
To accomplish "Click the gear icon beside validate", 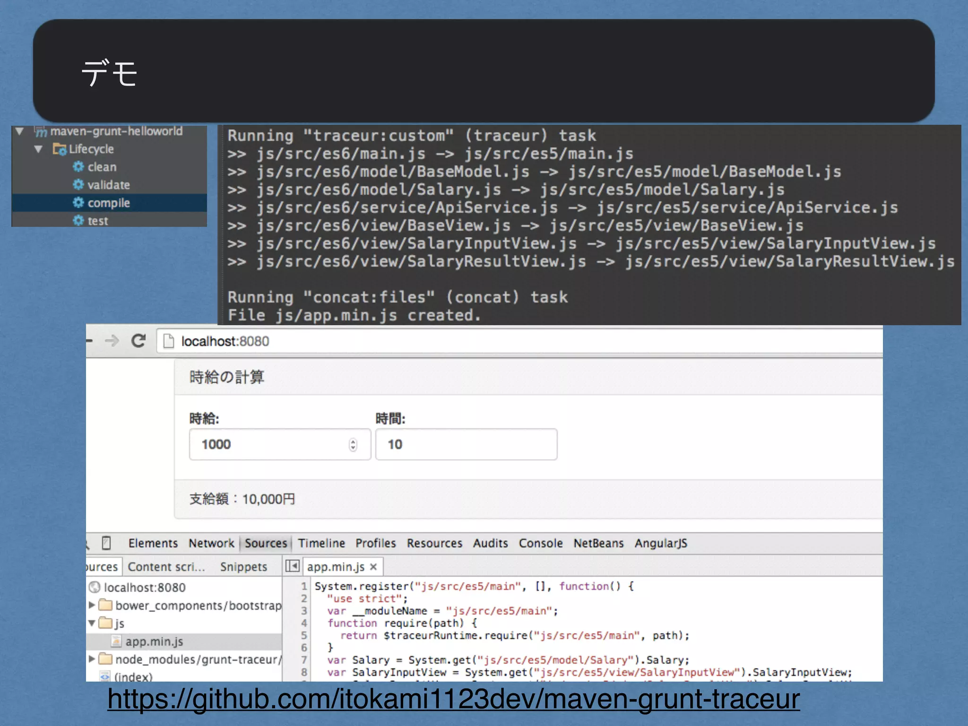I will tap(78, 185).
